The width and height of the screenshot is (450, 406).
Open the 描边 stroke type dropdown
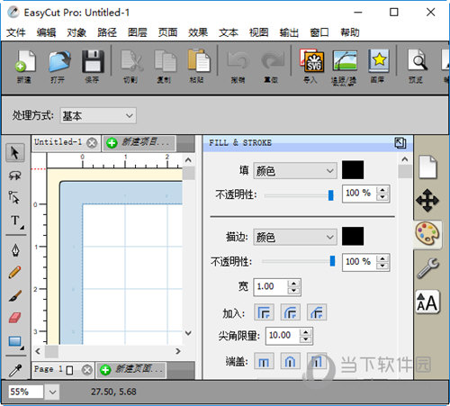pyautogui.click(x=295, y=237)
